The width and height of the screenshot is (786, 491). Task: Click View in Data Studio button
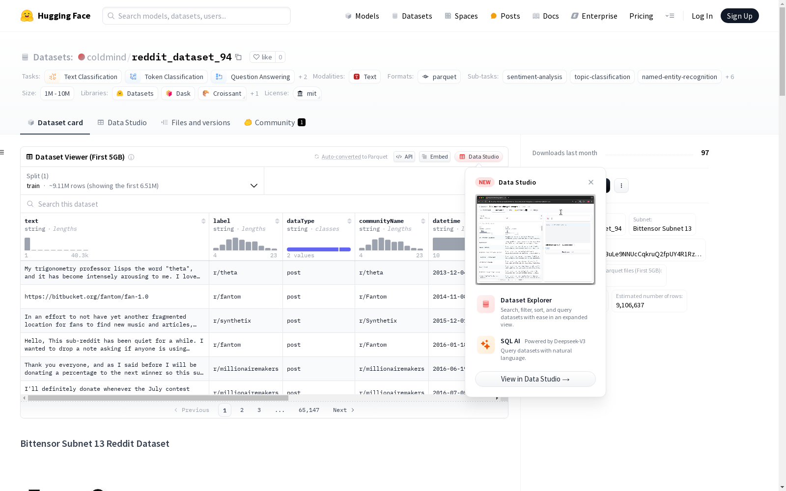[535, 379]
